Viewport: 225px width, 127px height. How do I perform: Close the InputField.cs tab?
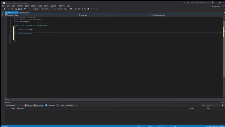coord(17,13)
